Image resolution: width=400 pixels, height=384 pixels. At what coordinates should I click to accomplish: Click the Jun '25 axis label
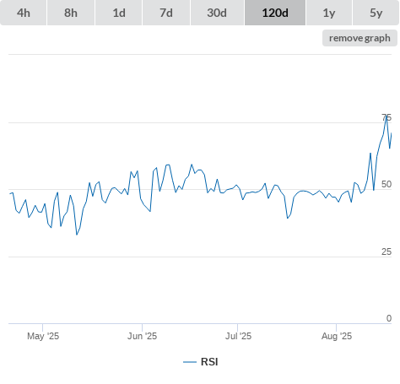(142, 336)
